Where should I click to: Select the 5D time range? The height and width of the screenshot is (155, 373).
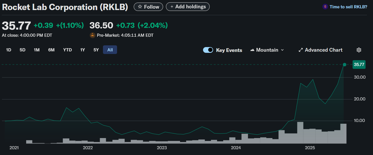tap(22, 50)
